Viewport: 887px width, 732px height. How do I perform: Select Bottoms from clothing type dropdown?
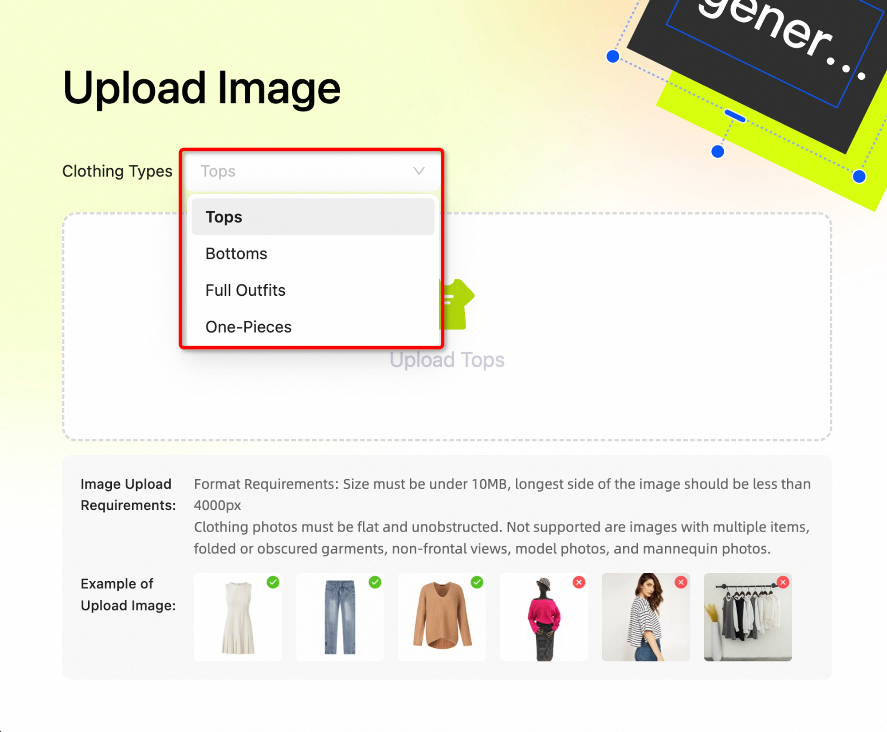[236, 253]
